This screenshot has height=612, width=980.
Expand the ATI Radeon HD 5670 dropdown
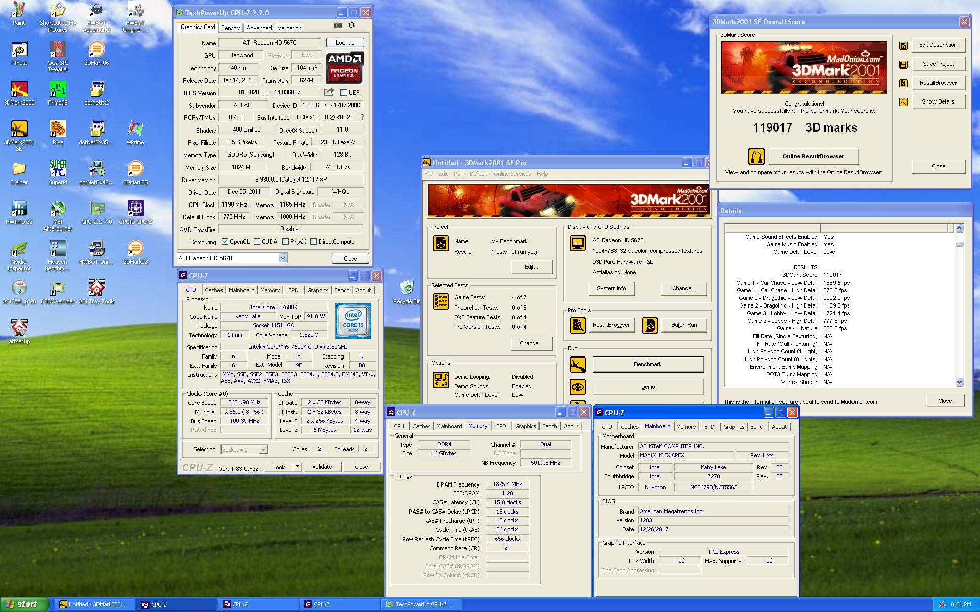[283, 258]
